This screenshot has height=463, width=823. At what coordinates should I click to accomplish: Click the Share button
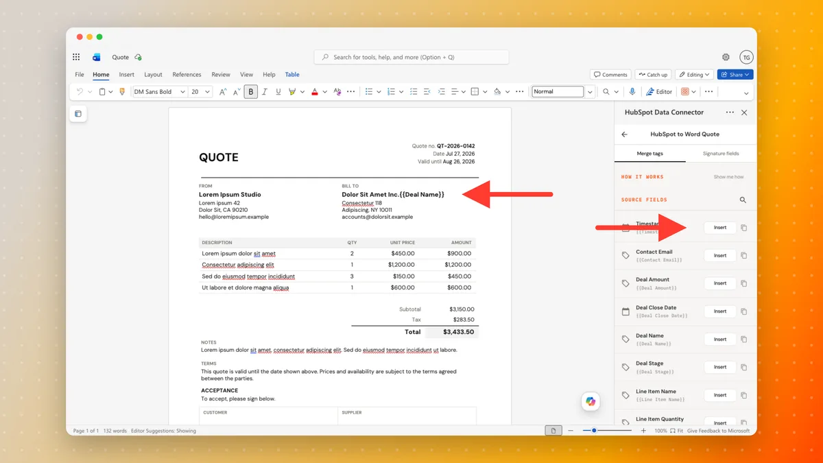point(735,75)
